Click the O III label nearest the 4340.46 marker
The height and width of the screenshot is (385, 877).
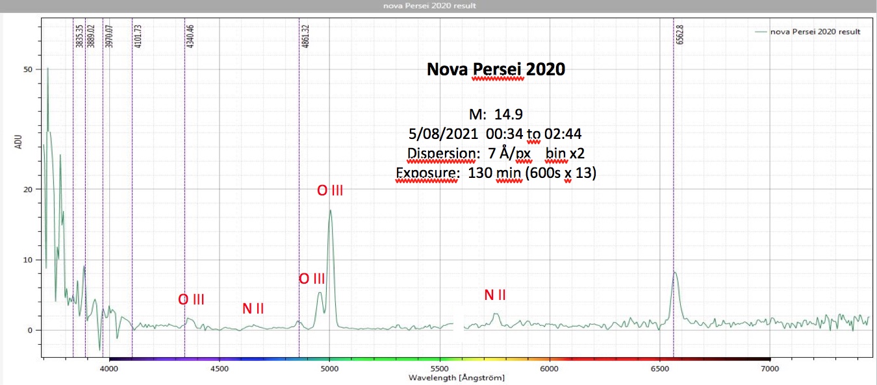191,299
